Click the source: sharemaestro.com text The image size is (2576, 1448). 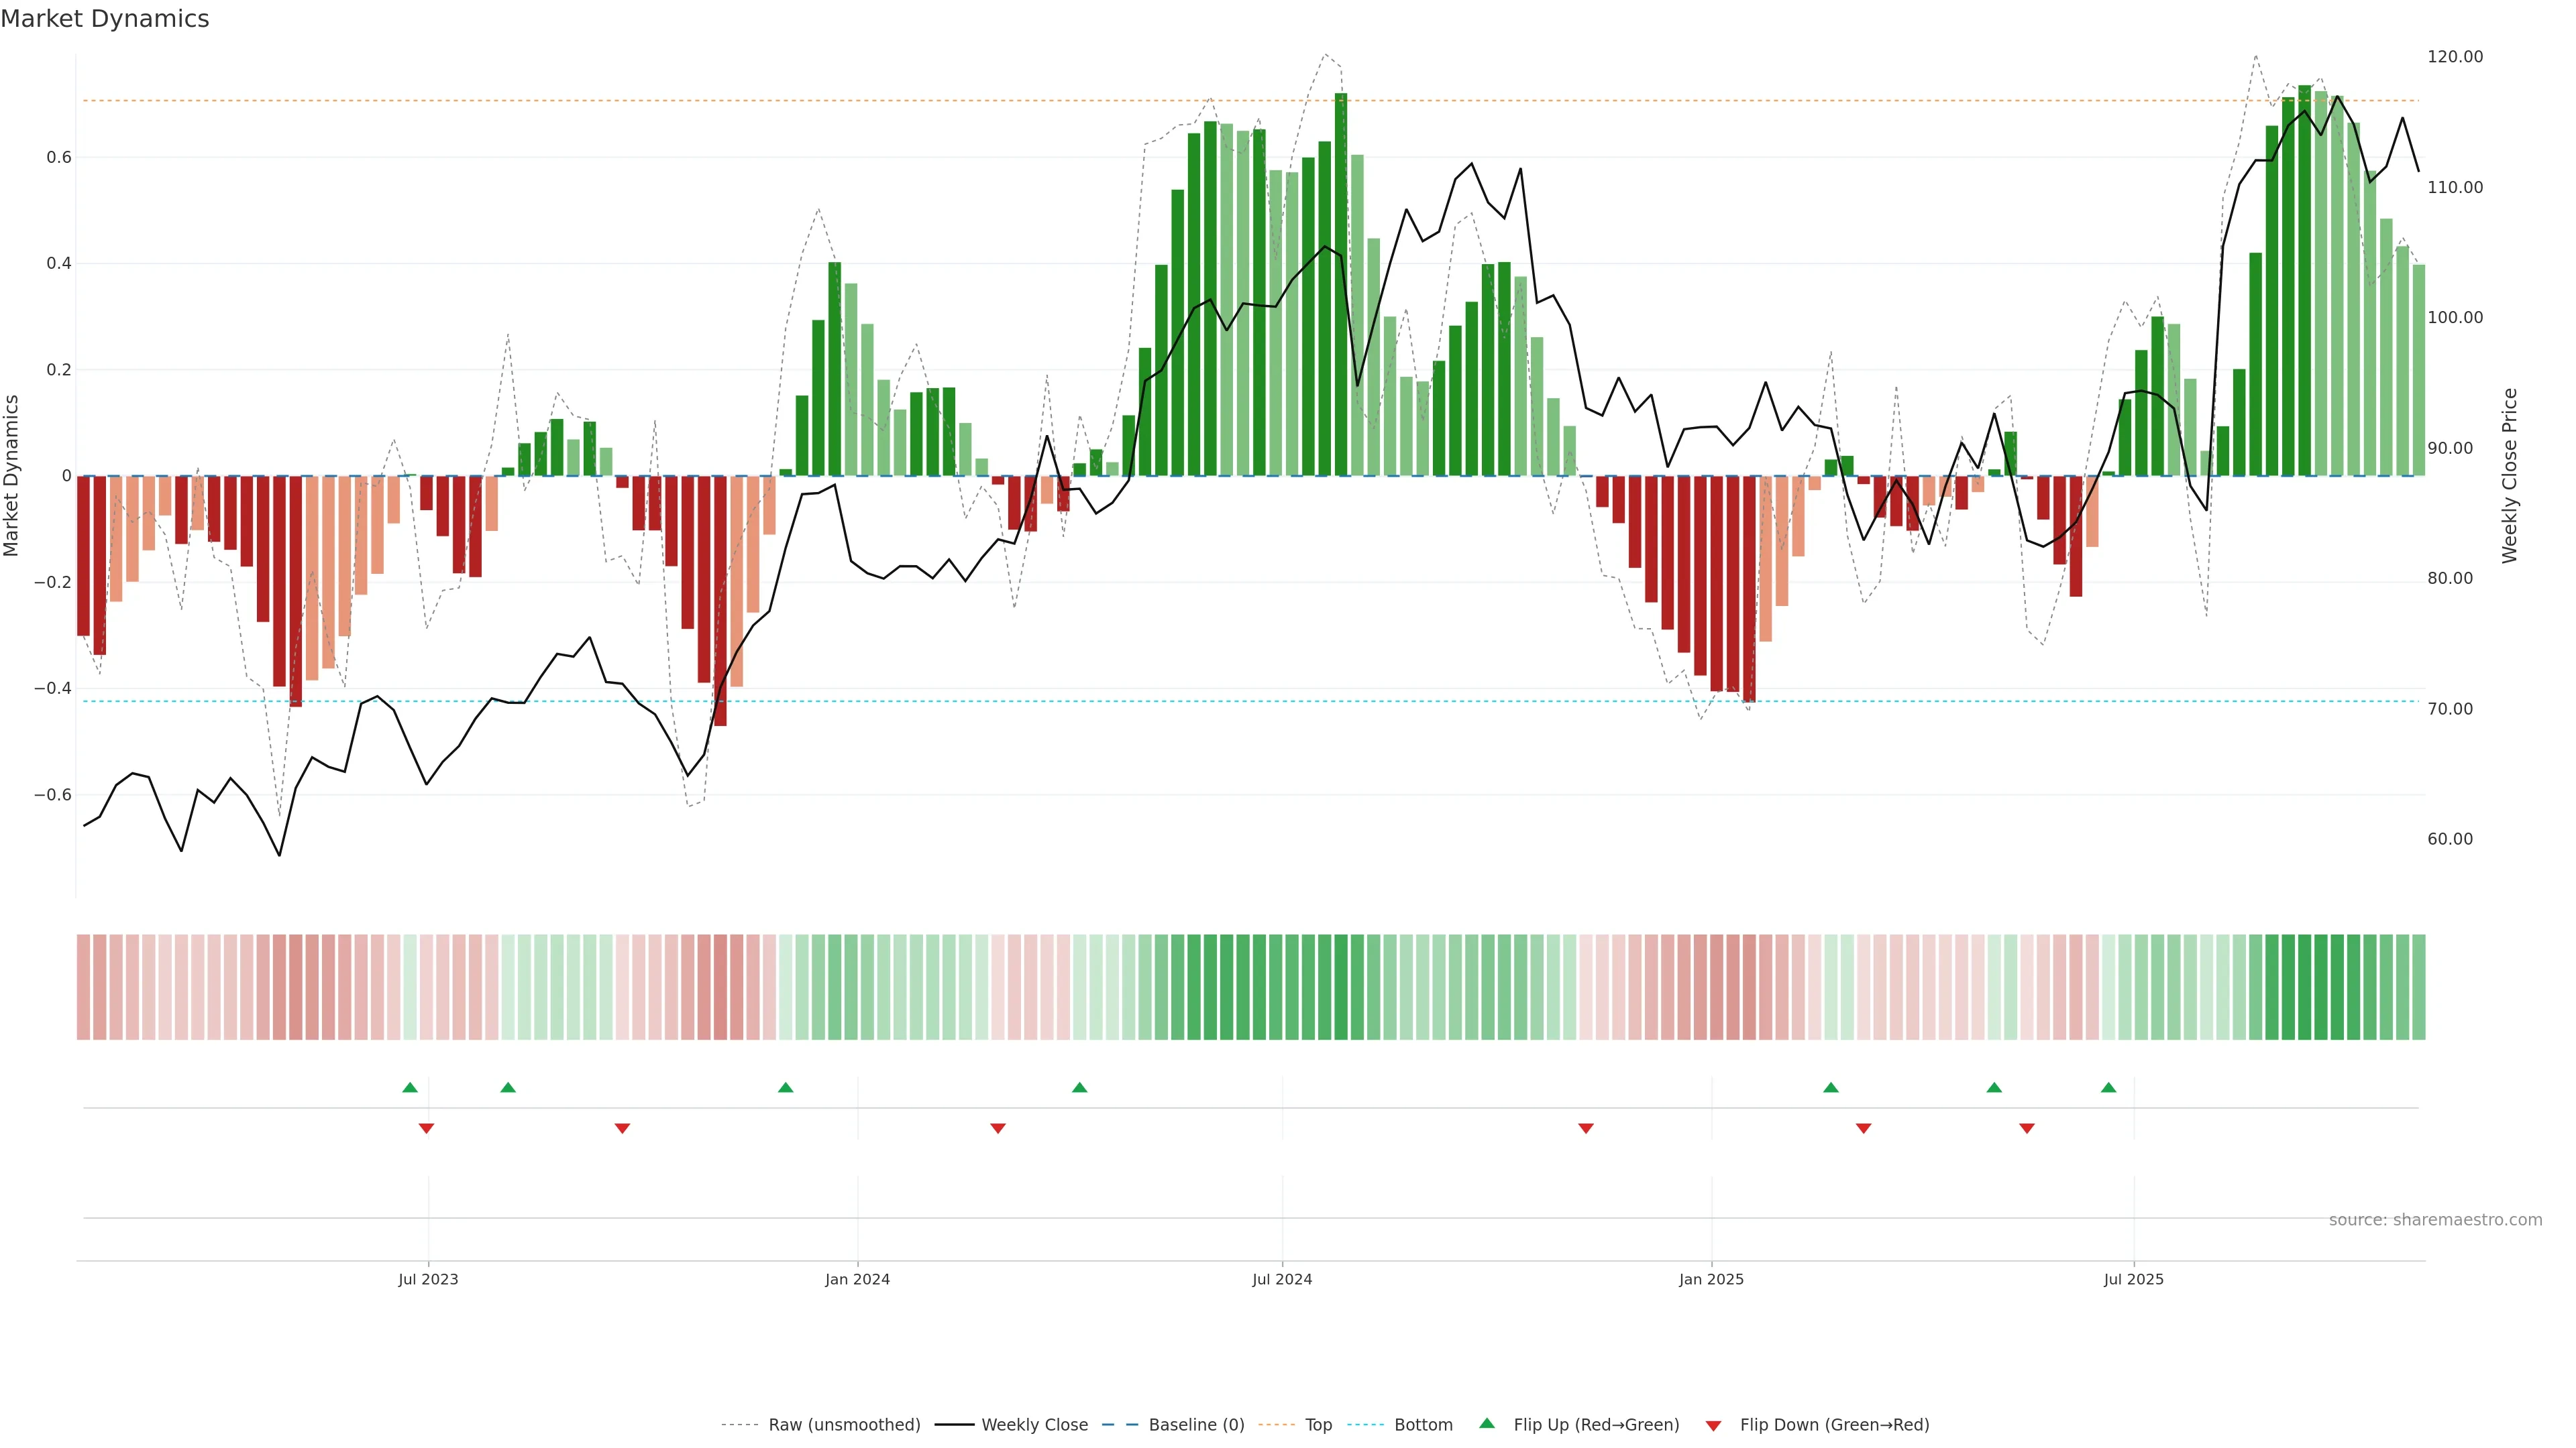[x=2435, y=1220]
